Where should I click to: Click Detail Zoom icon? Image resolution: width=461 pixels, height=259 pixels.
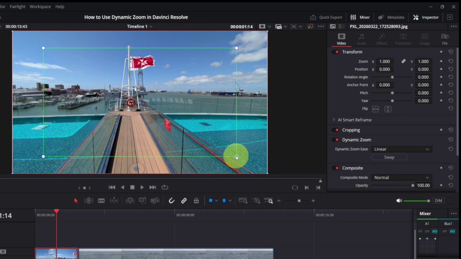coord(256,201)
